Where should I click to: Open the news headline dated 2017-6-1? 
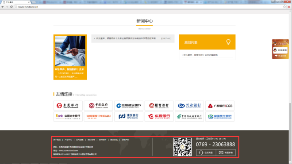[126, 38]
